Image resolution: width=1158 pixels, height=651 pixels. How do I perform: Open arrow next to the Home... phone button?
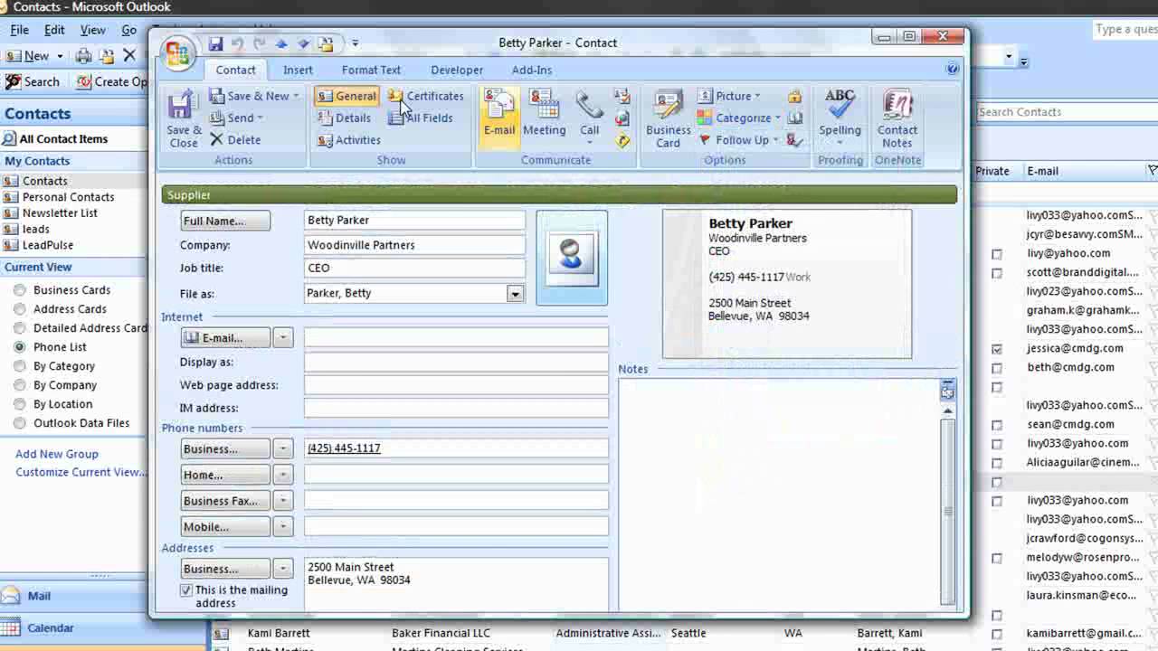click(x=283, y=475)
